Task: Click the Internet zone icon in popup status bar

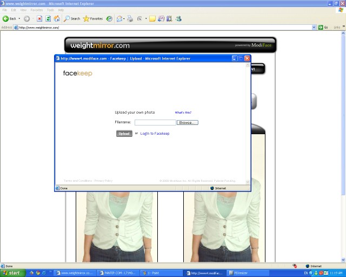Action: pos(212,188)
